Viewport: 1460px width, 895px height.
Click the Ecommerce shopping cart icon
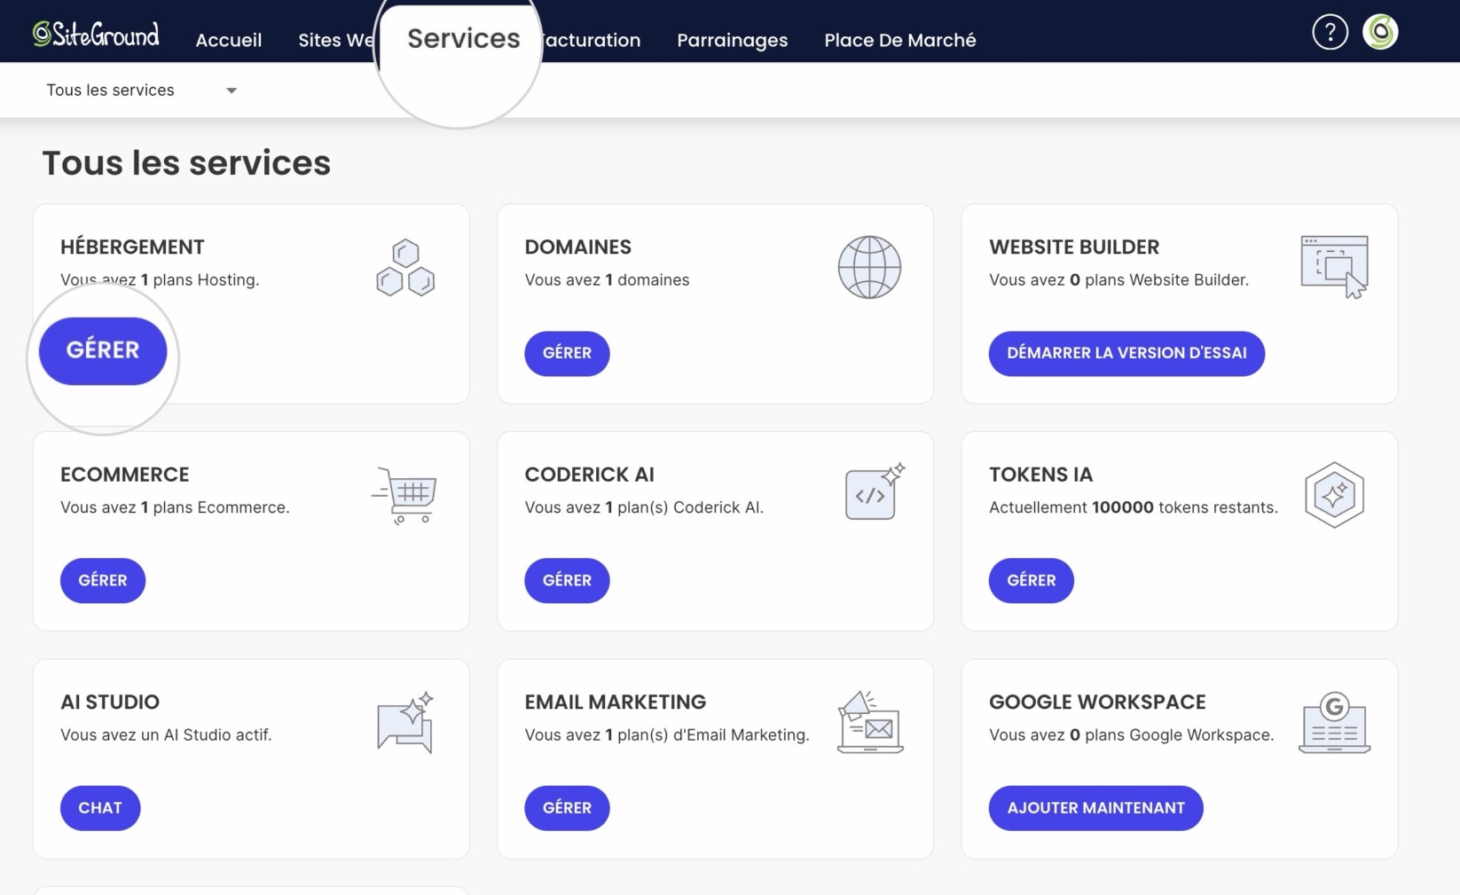pos(404,495)
